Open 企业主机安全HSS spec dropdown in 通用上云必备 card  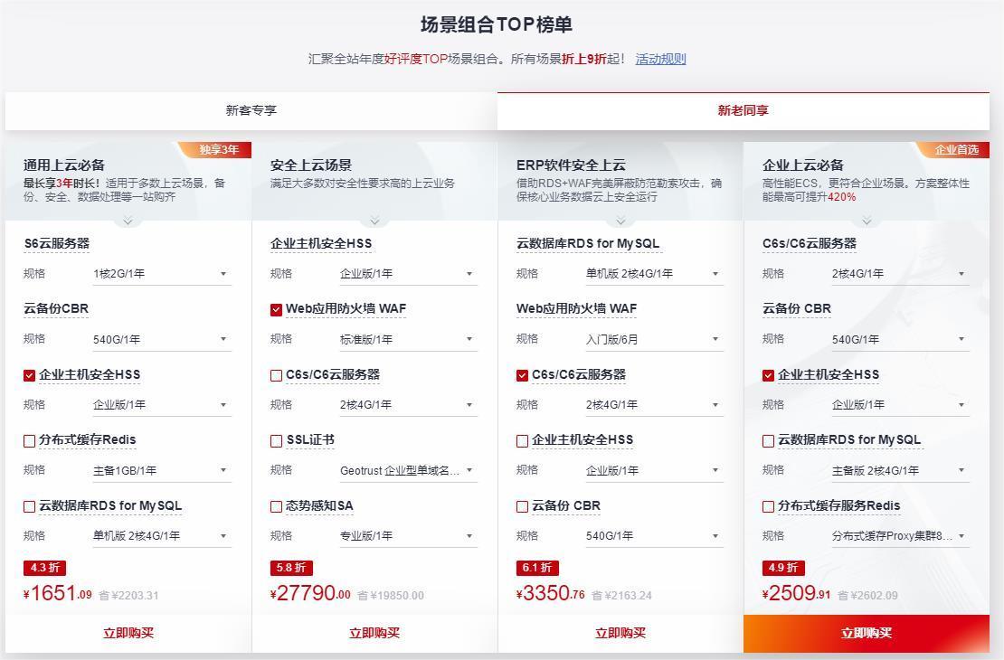tap(161, 405)
